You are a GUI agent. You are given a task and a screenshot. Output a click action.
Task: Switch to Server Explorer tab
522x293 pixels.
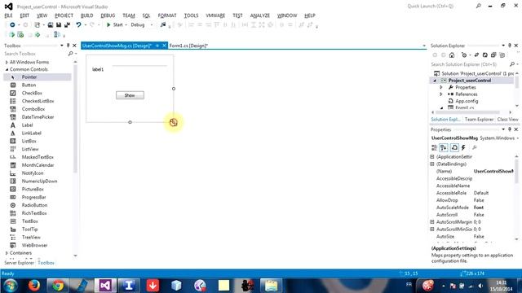[x=19, y=263]
